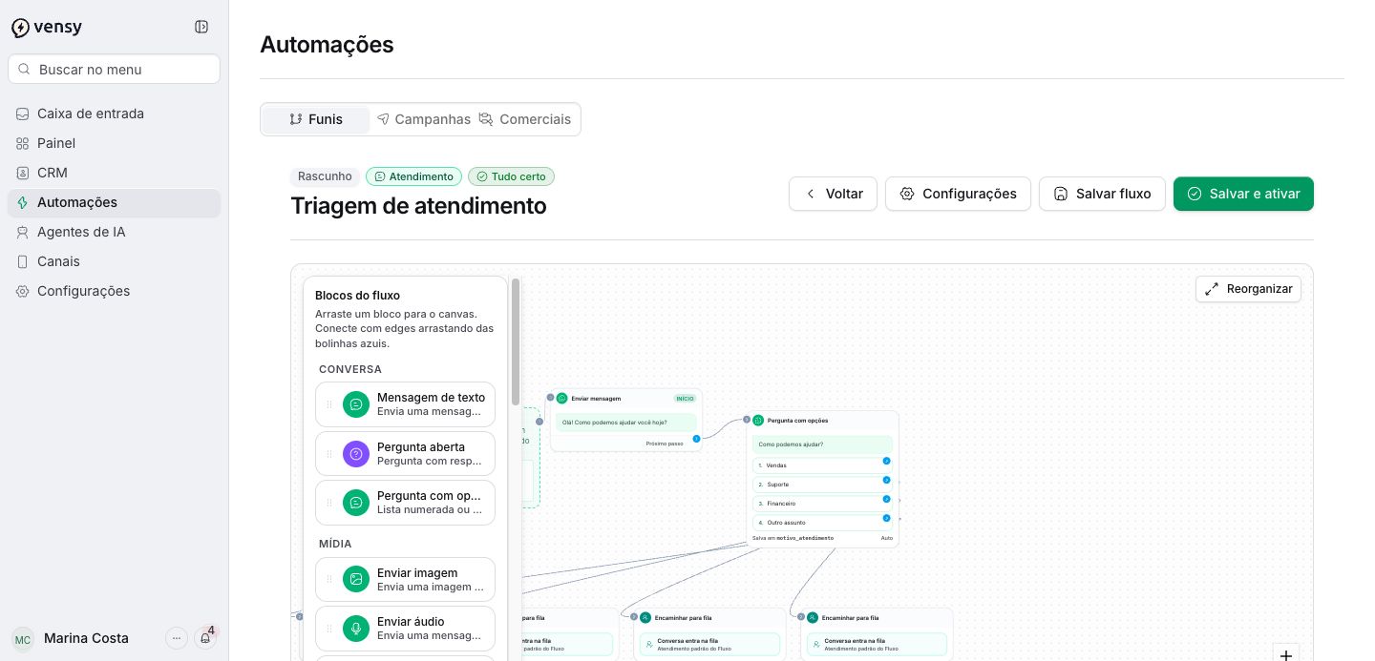The height and width of the screenshot is (661, 1375).
Task: Grab the drag handle of Mensagem de texto
Action: click(x=329, y=404)
